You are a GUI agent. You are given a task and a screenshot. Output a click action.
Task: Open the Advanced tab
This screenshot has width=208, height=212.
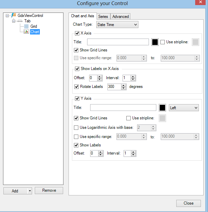pos(121,17)
